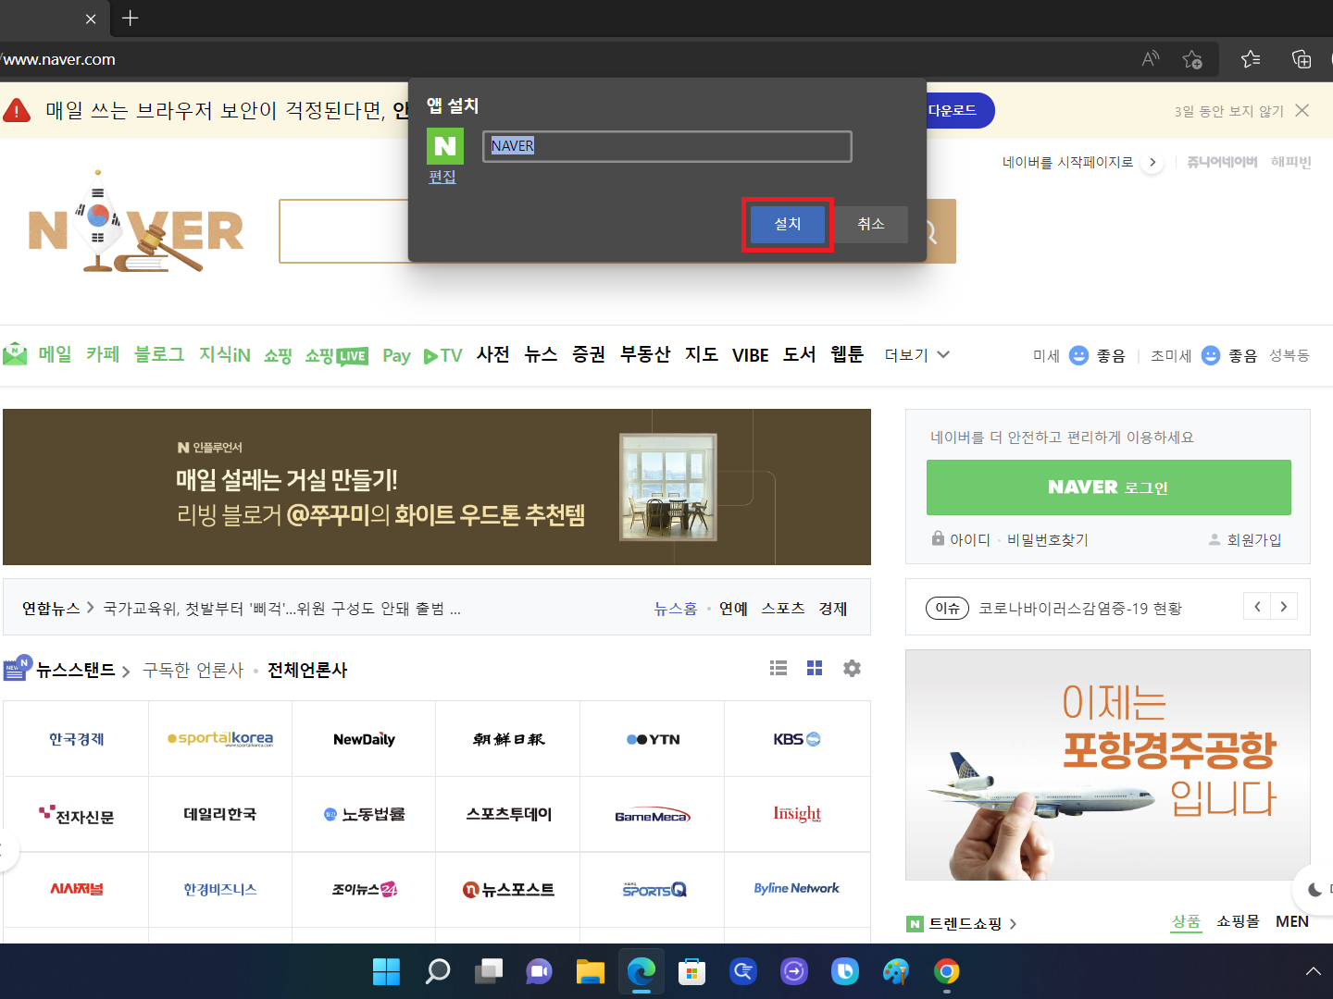Show previous issue with left chevron
1333x999 pixels.
coord(1257,607)
